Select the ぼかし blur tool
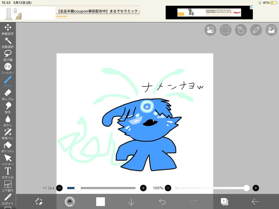Image resolution: width=279 pixels, height=209 pixels. [x=8, y=121]
